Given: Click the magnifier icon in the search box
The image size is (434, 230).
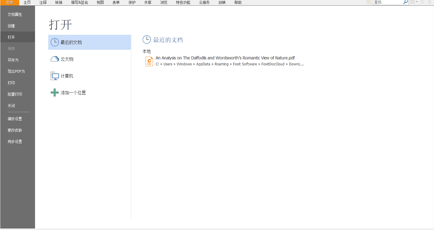Looking at the screenshot, I should (x=406, y=2).
